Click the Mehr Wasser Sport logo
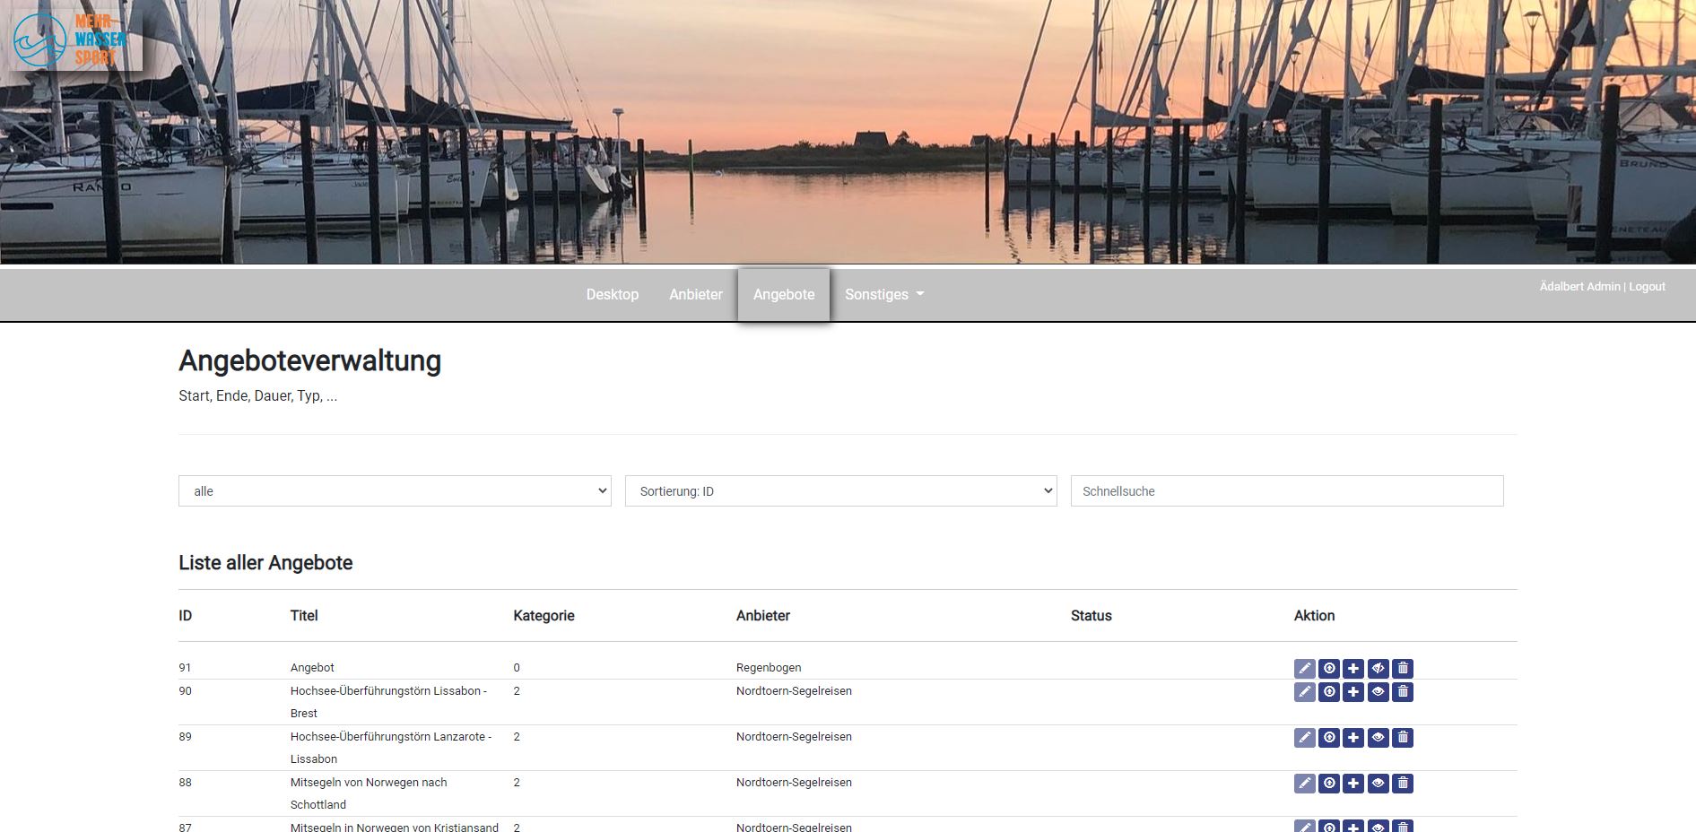 pyautogui.click(x=72, y=39)
